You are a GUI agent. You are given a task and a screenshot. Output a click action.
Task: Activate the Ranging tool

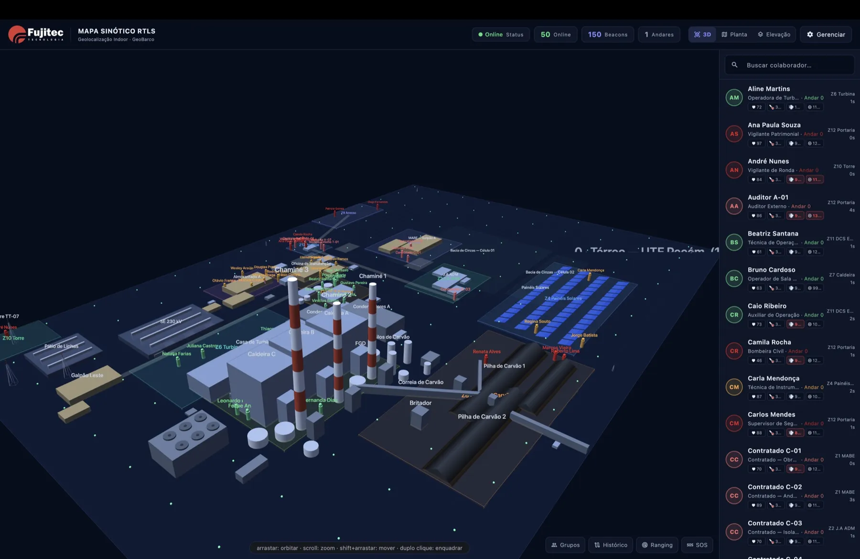tap(657, 545)
